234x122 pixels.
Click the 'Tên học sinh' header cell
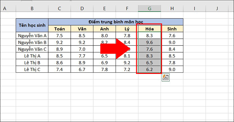[x=32, y=25]
